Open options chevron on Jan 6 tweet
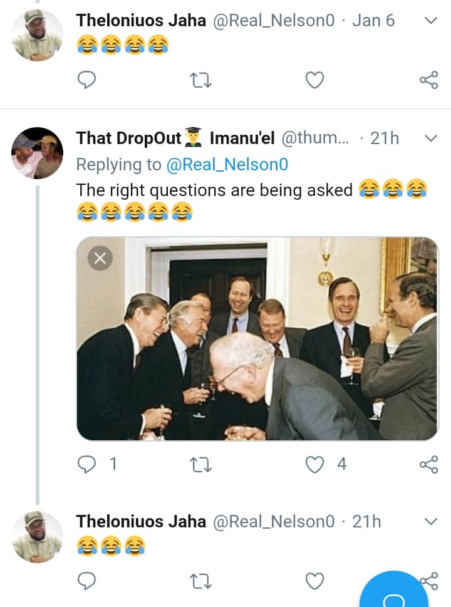The width and height of the screenshot is (451, 607). (x=430, y=21)
